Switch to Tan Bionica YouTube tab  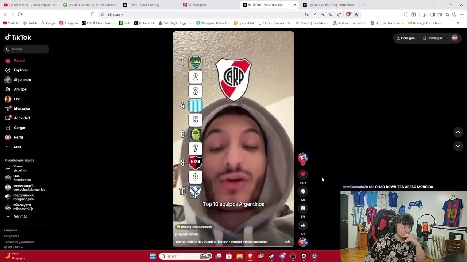[x=30, y=5]
